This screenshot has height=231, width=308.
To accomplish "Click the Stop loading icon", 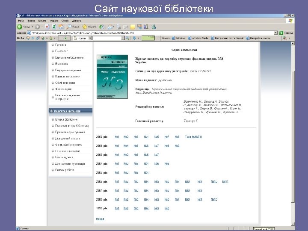I will click(47, 27).
